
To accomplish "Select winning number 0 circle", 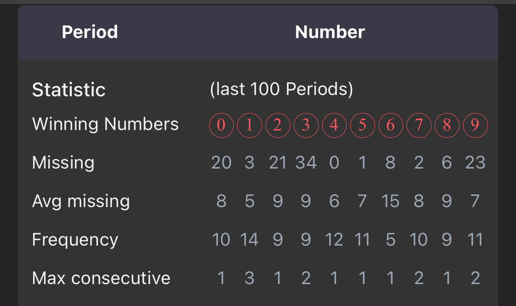I will 221,125.
